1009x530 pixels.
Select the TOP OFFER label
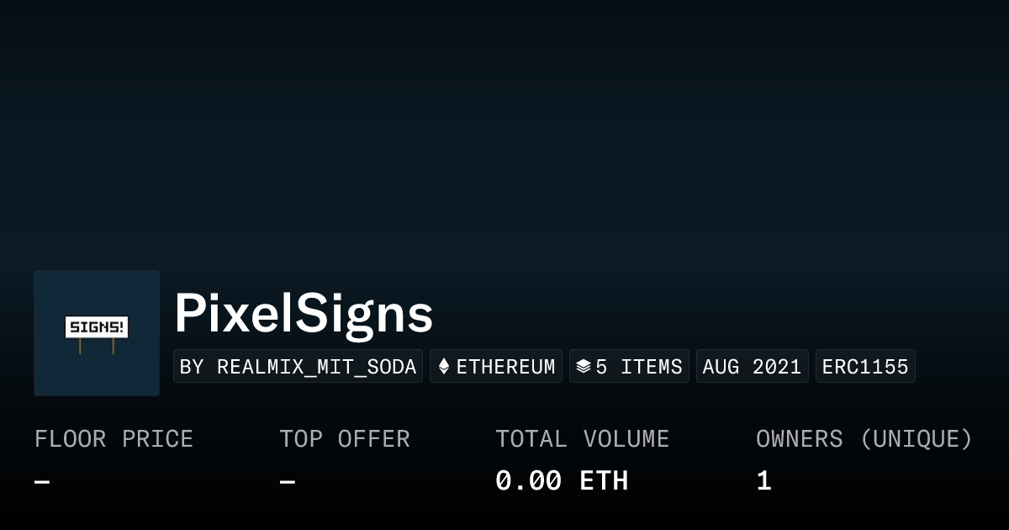pos(345,439)
